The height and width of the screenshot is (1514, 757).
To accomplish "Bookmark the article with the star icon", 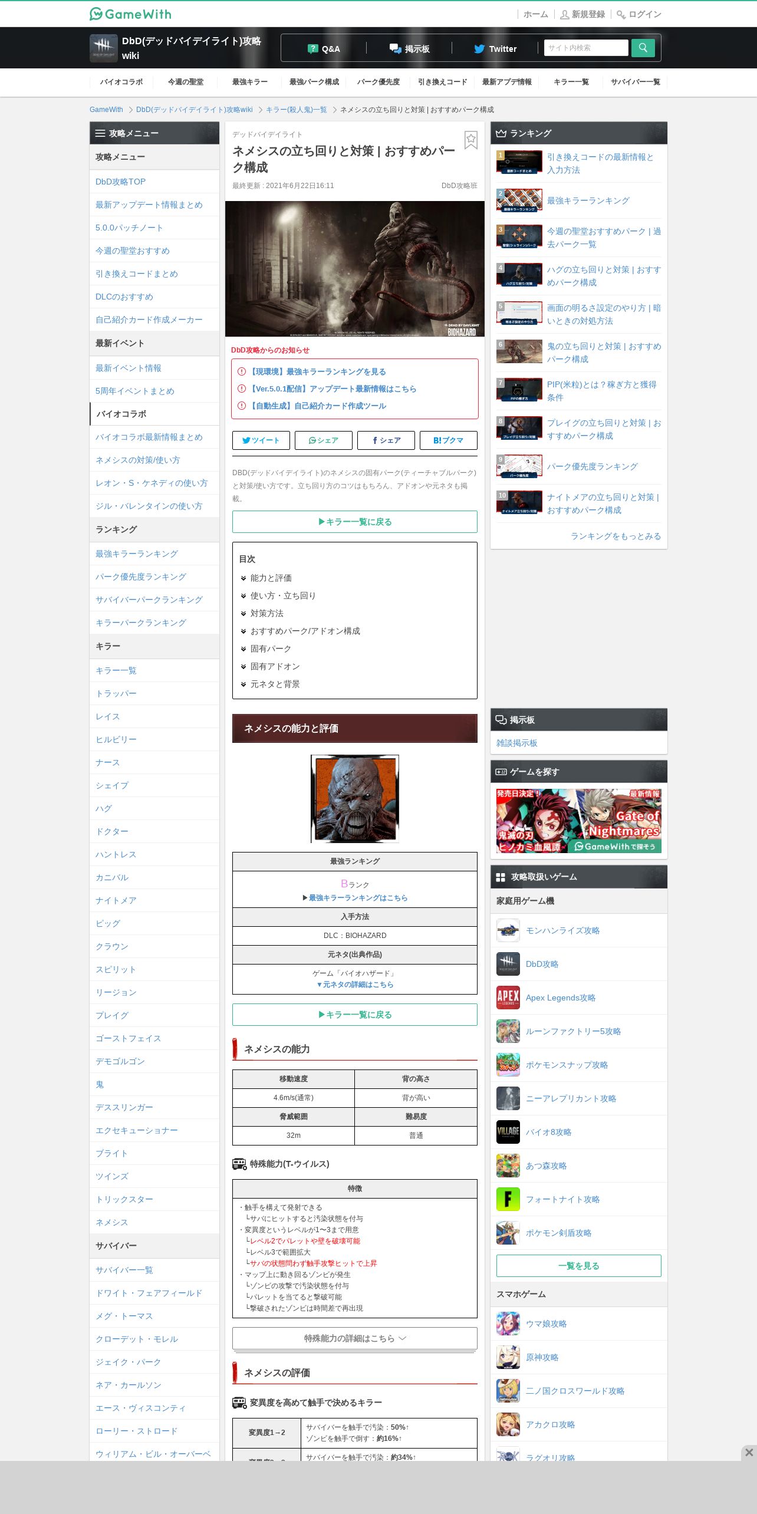I will coord(471,140).
